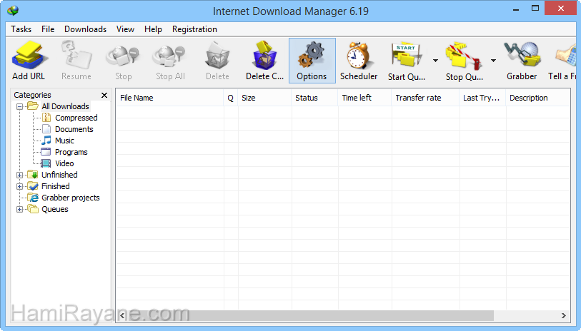Expand the Queues tree node
The height and width of the screenshot is (331, 581).
pos(19,209)
